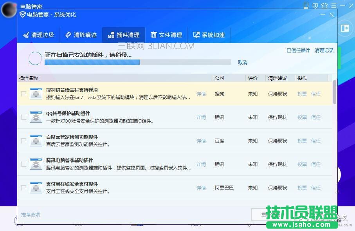Select the 支付宝在线安全支付控件 checkbox
Screen dimensions: 355x231
click(24, 188)
